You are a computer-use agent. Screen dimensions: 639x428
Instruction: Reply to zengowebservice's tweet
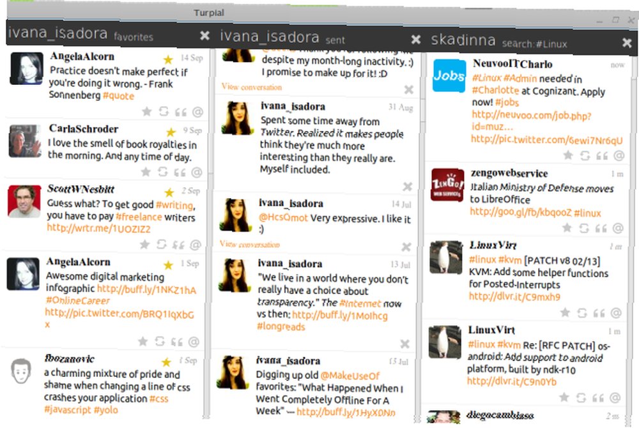[x=618, y=229]
